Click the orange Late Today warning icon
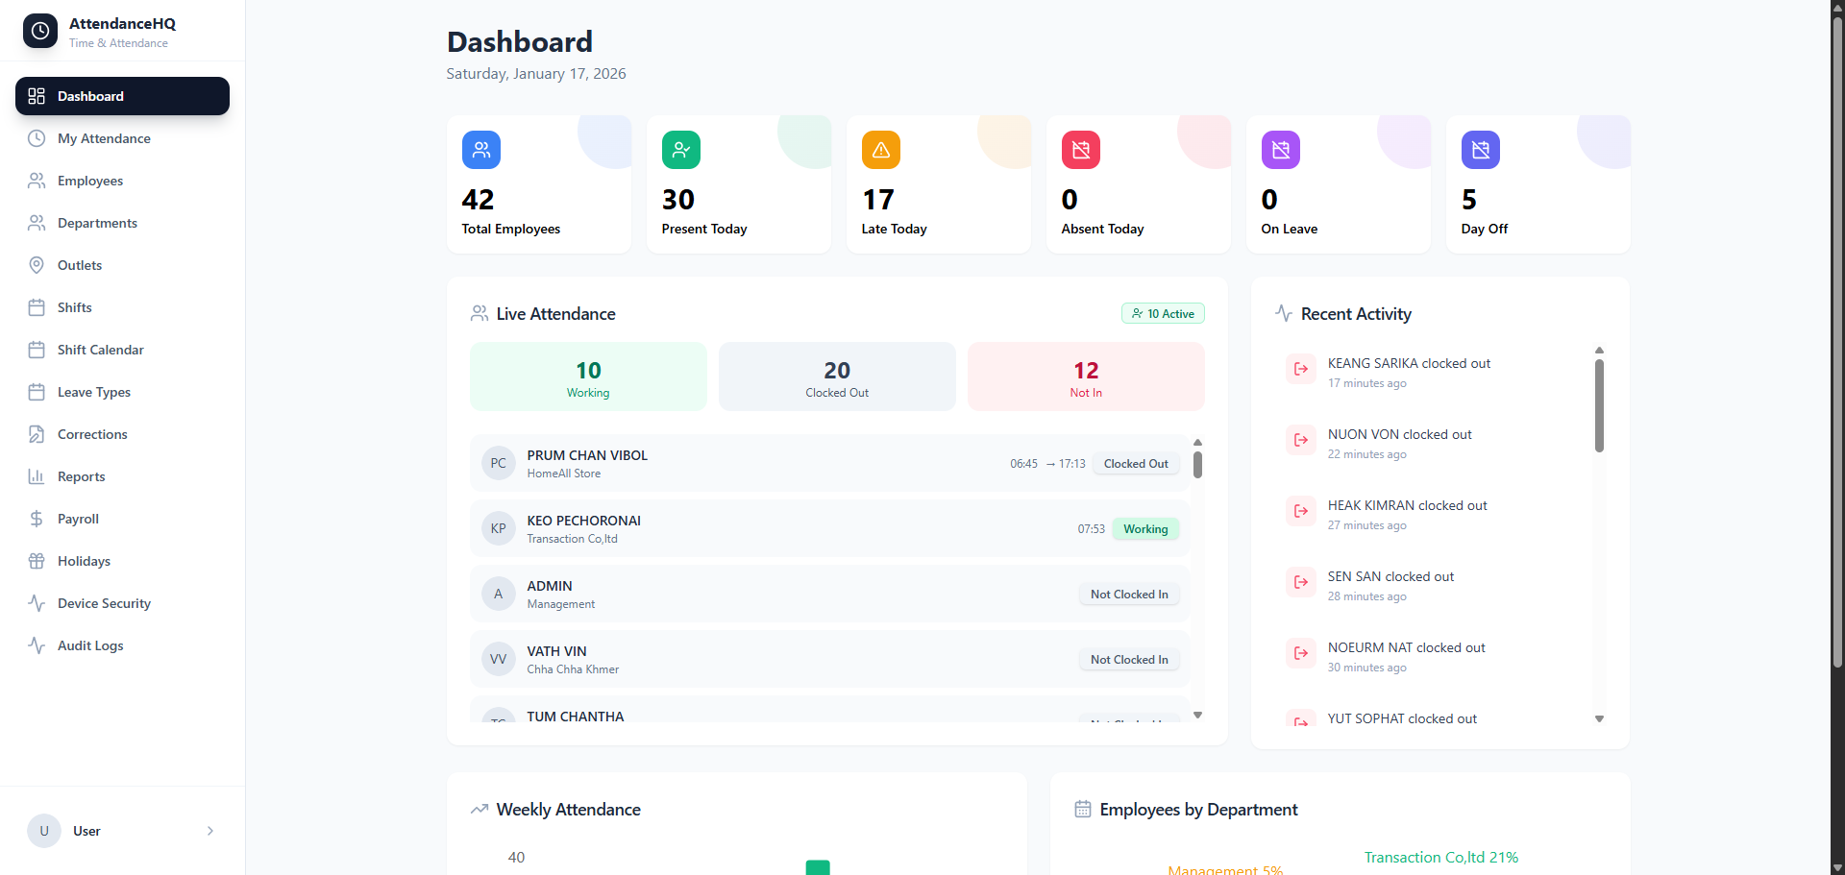 point(881,150)
